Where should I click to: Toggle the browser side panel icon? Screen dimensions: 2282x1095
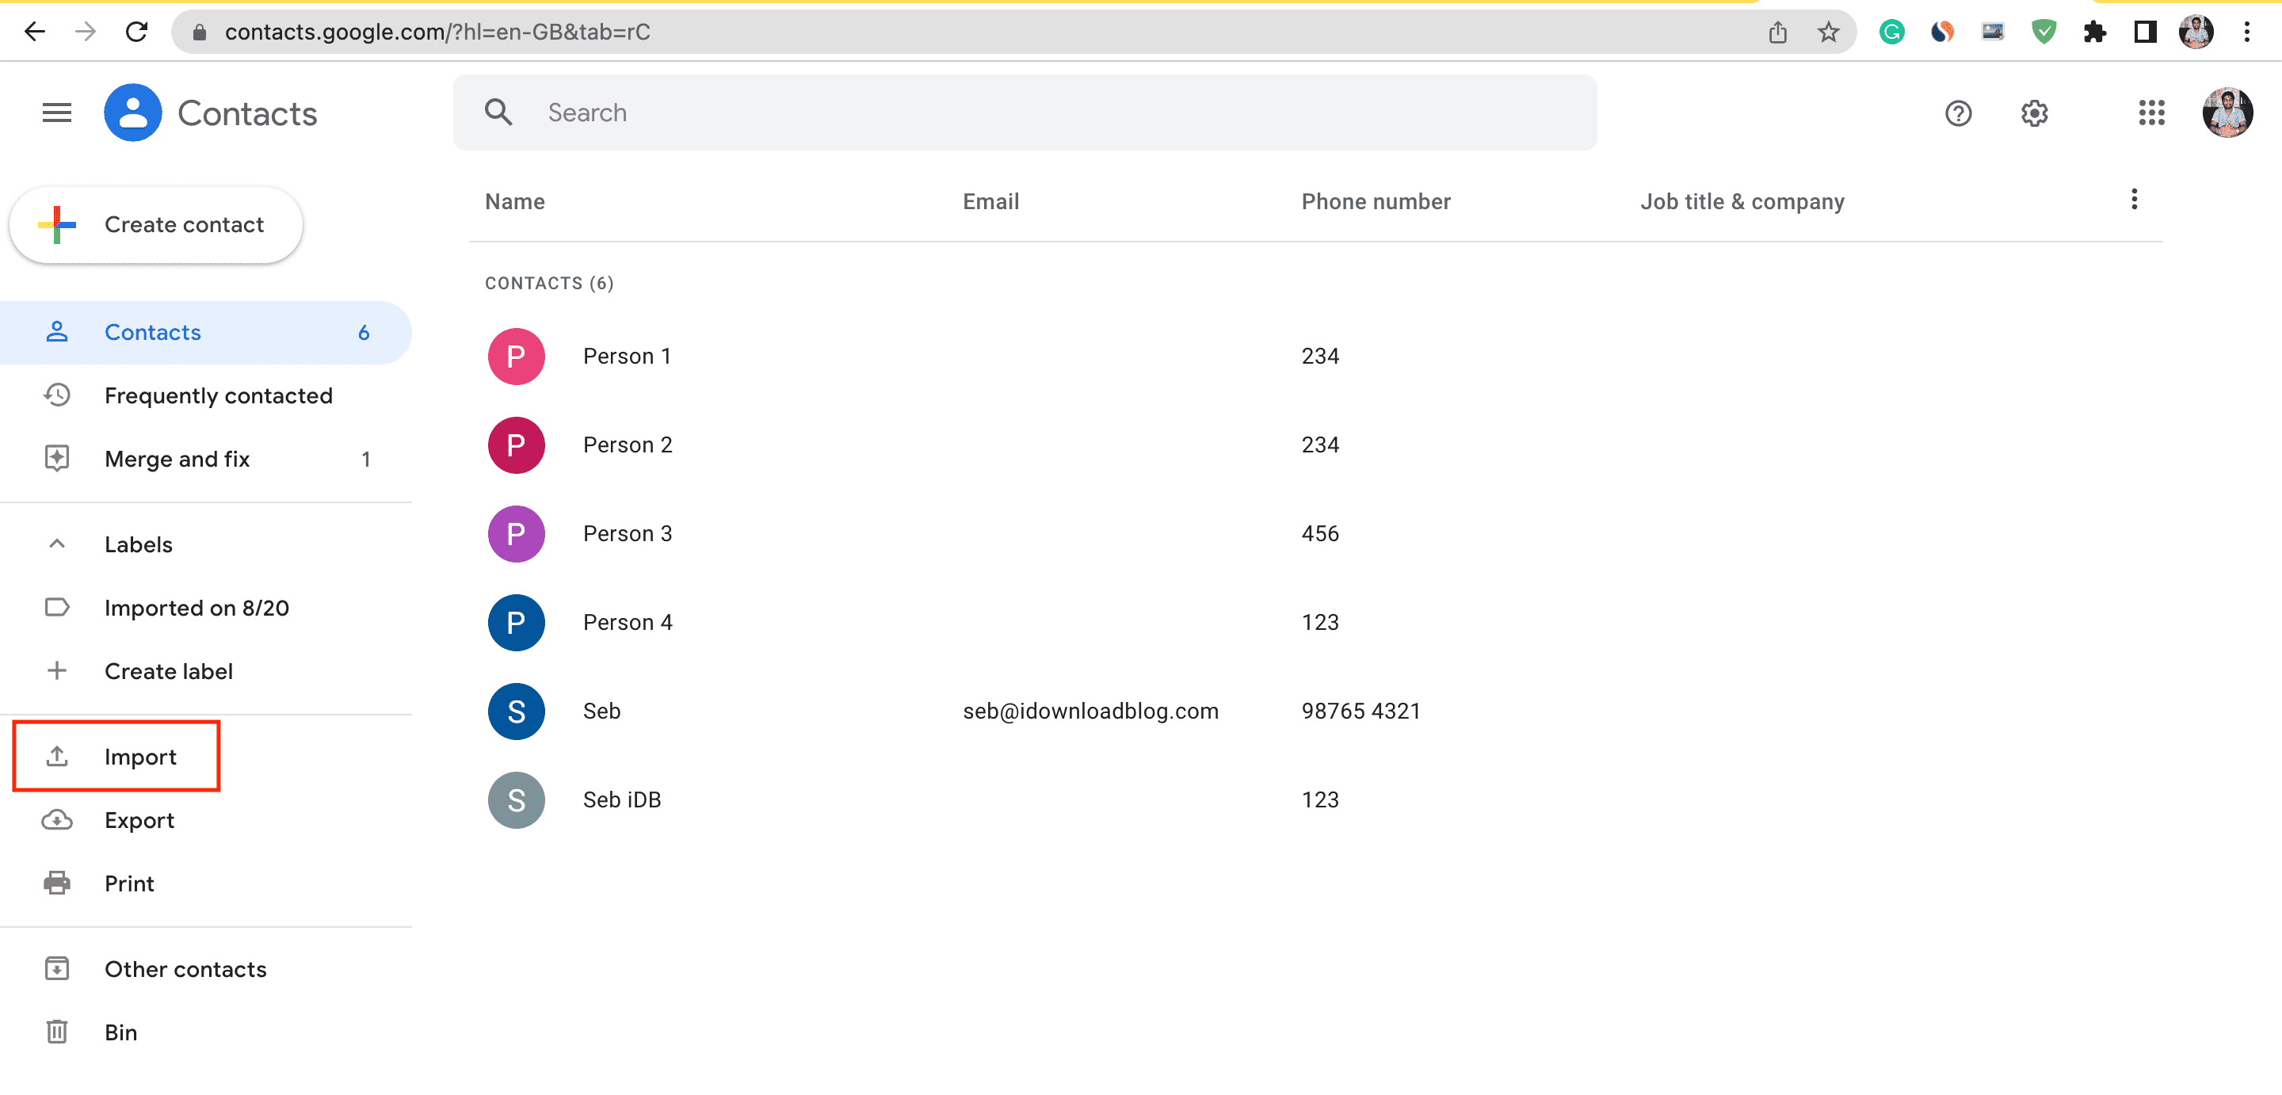[x=2145, y=32]
